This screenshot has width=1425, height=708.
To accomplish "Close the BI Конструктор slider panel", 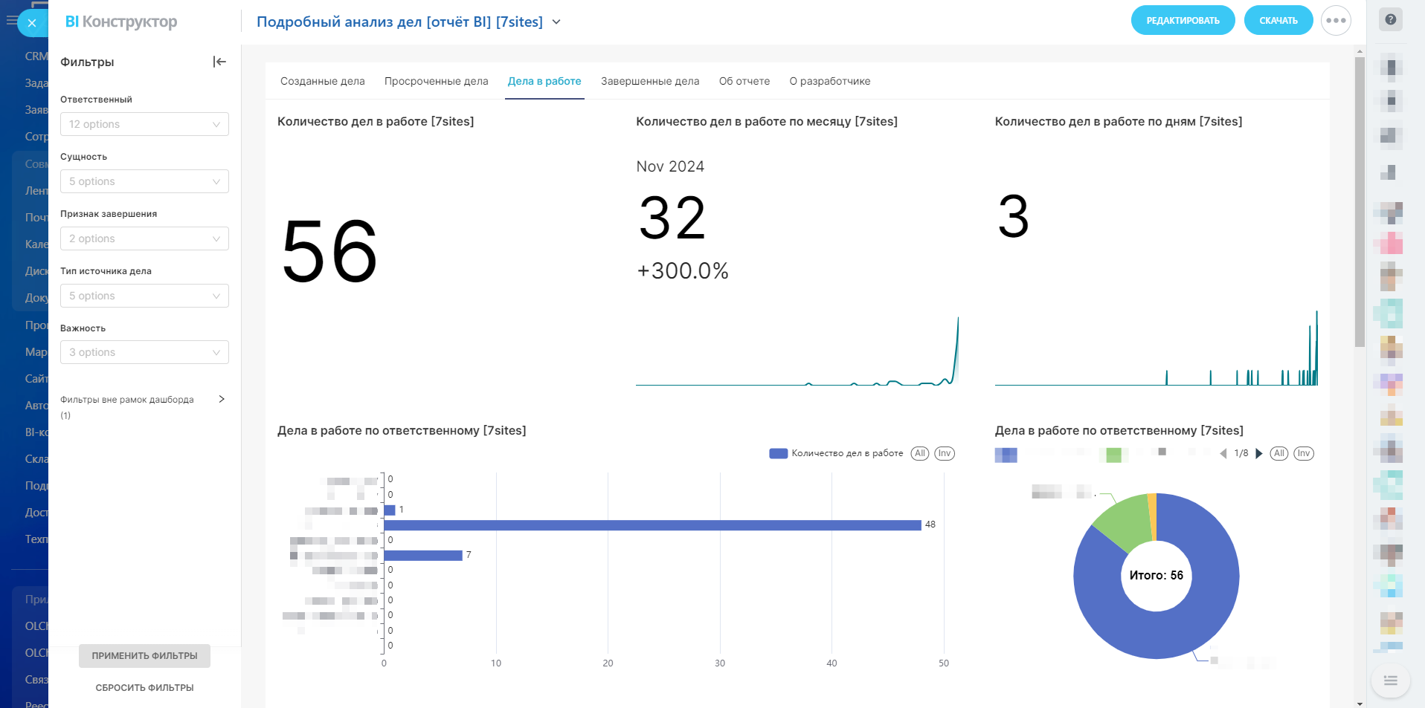I will pyautogui.click(x=32, y=23).
